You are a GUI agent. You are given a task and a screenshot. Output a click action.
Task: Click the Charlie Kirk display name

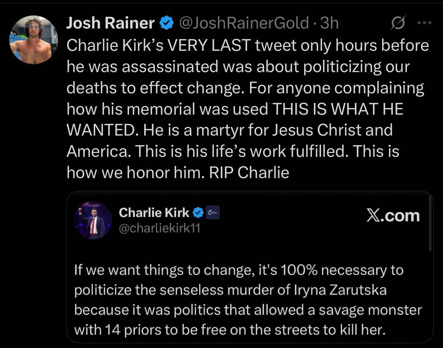pos(154,213)
